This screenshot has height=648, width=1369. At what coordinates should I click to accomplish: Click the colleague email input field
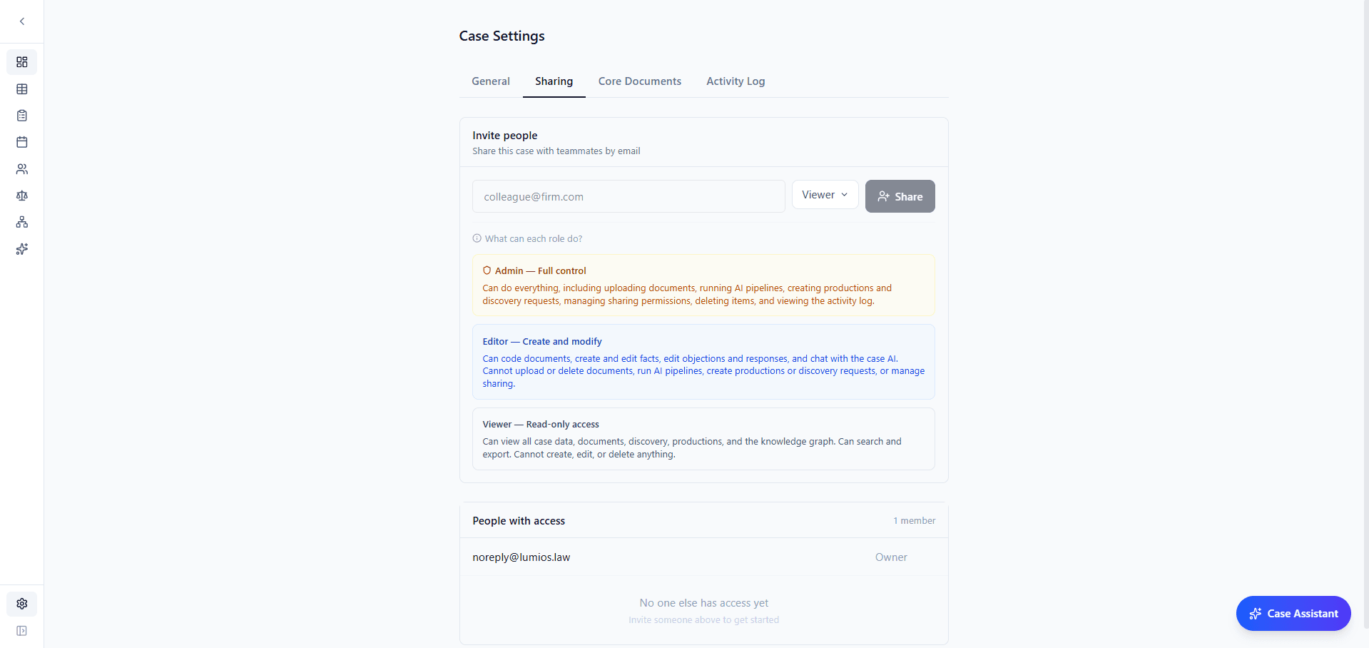628,196
